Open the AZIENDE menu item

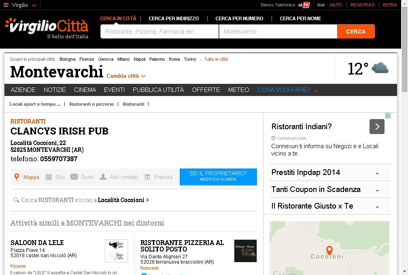click(23, 90)
